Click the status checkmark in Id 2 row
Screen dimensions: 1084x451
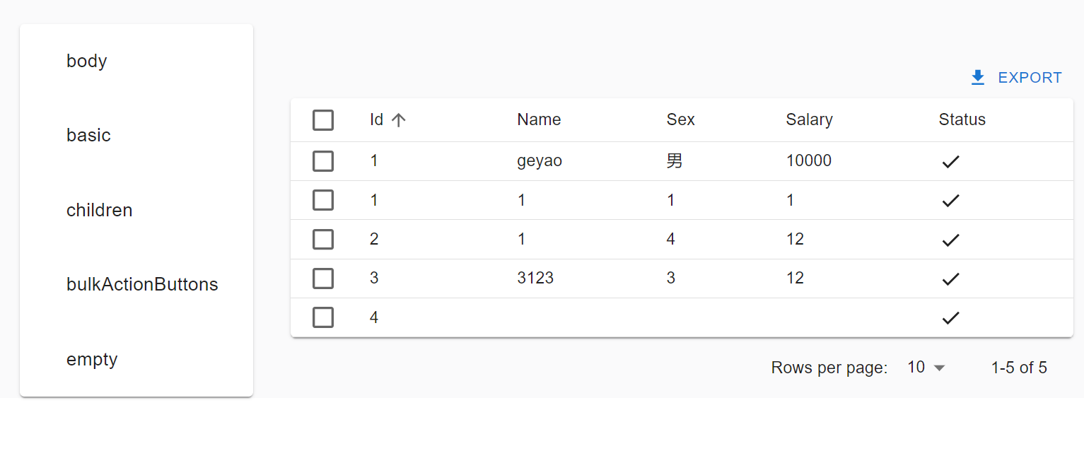click(950, 240)
